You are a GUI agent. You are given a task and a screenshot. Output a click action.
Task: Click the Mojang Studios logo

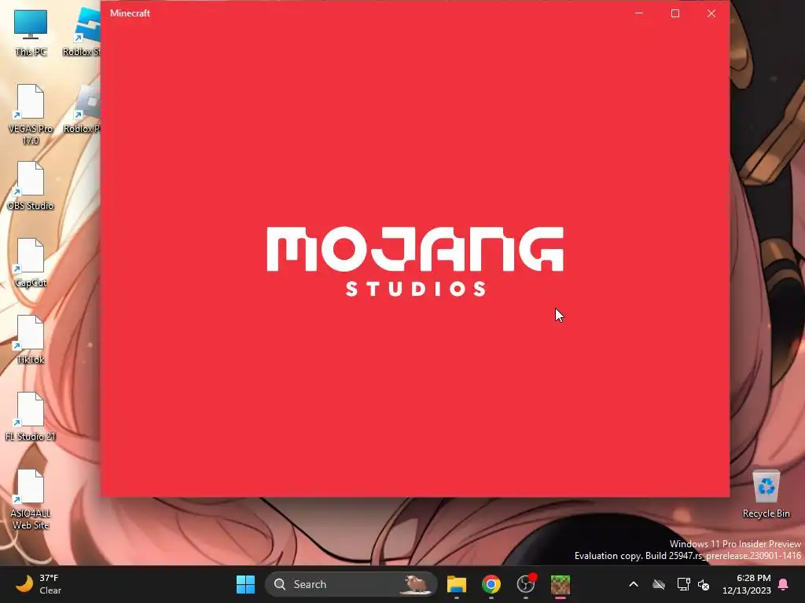[x=415, y=261]
